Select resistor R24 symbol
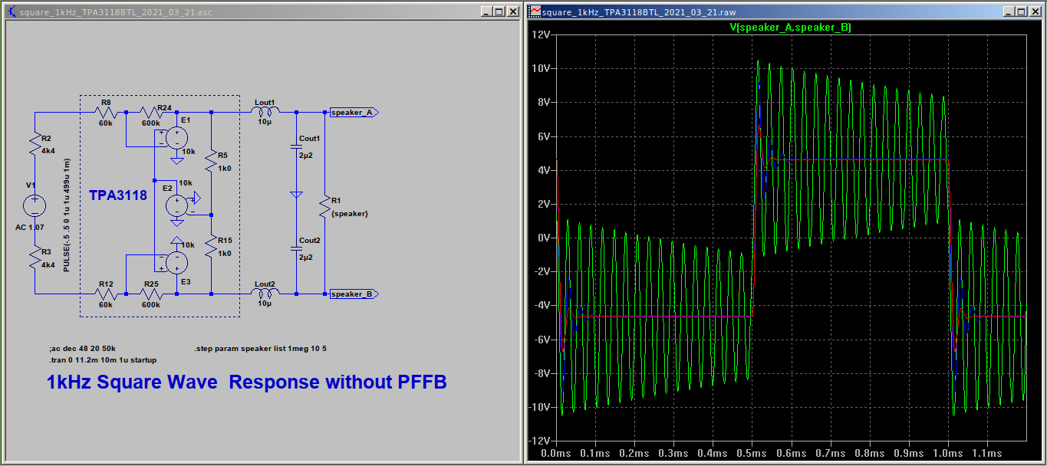This screenshot has height=466, width=1047. tap(150, 113)
